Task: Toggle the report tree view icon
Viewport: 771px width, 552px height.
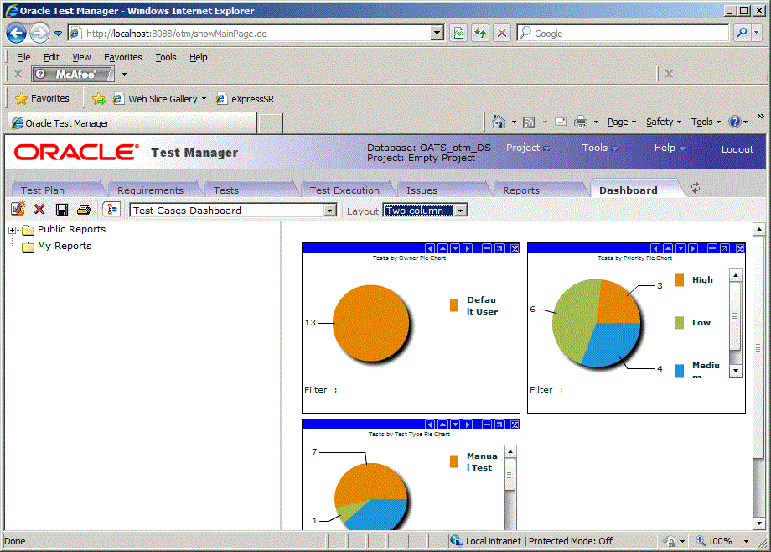Action: click(x=112, y=210)
